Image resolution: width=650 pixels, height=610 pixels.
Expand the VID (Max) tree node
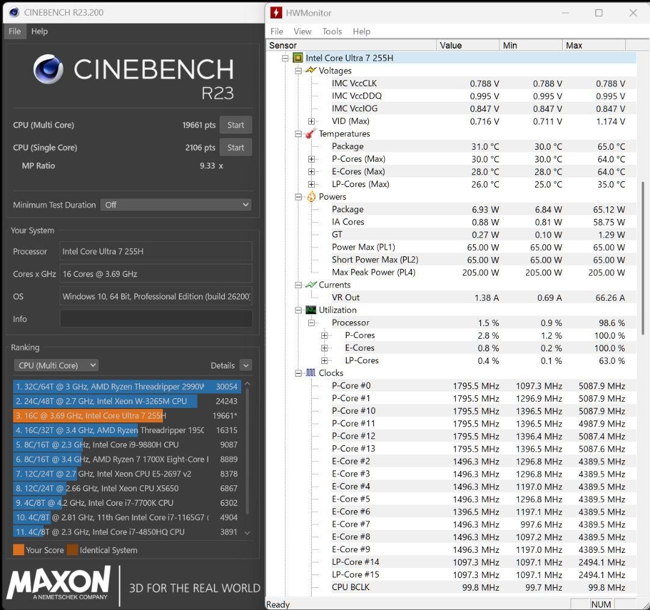point(311,121)
